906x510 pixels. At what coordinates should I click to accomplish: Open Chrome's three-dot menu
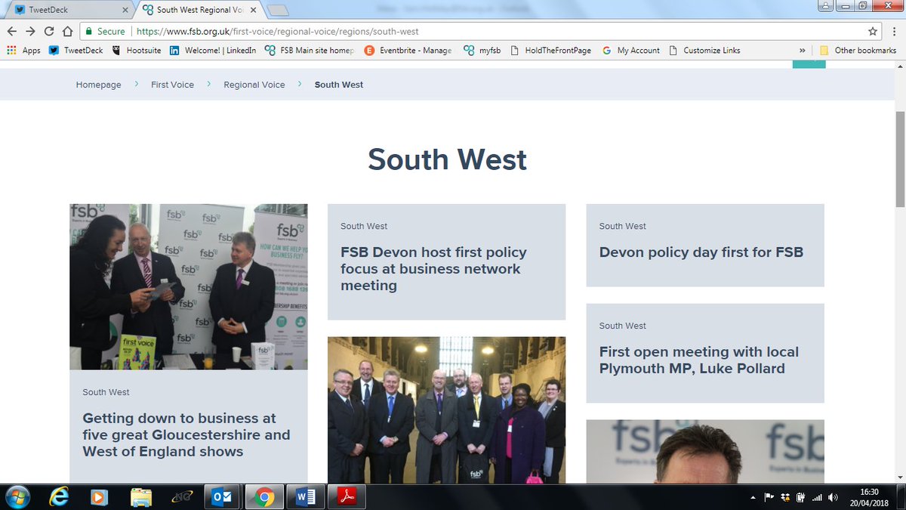tap(895, 32)
